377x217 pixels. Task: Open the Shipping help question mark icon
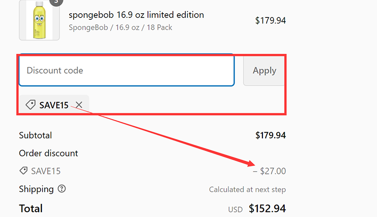pos(62,189)
